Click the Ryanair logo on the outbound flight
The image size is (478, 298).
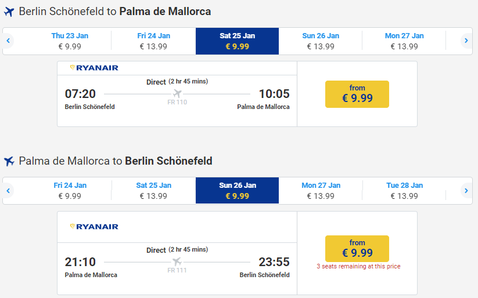(x=94, y=68)
